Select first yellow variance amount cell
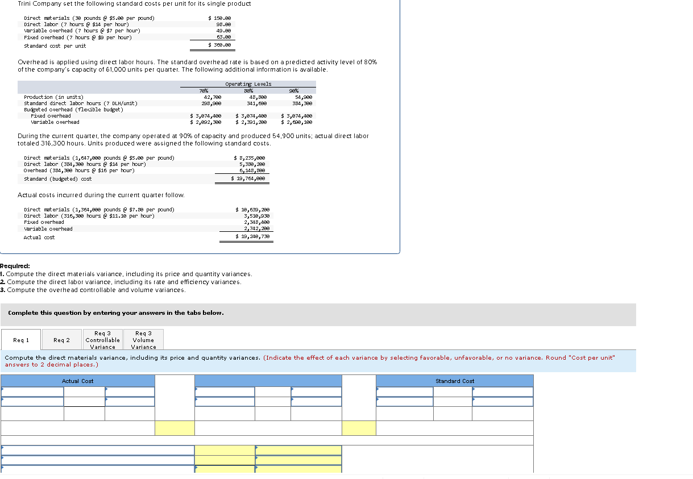693x479 pixels. coord(225,450)
